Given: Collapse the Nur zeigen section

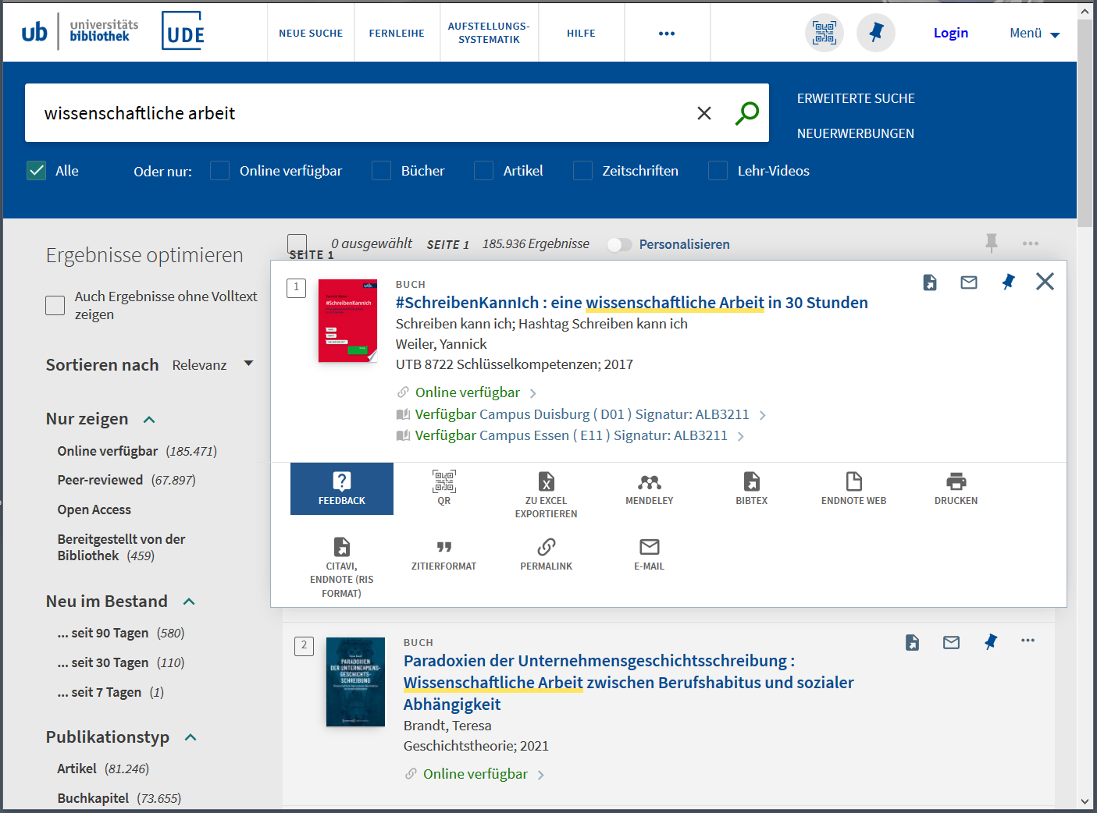Looking at the screenshot, I should coord(149,420).
